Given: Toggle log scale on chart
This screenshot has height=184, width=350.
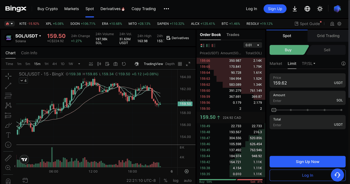Looking at the screenshot, I should [x=176, y=180].
